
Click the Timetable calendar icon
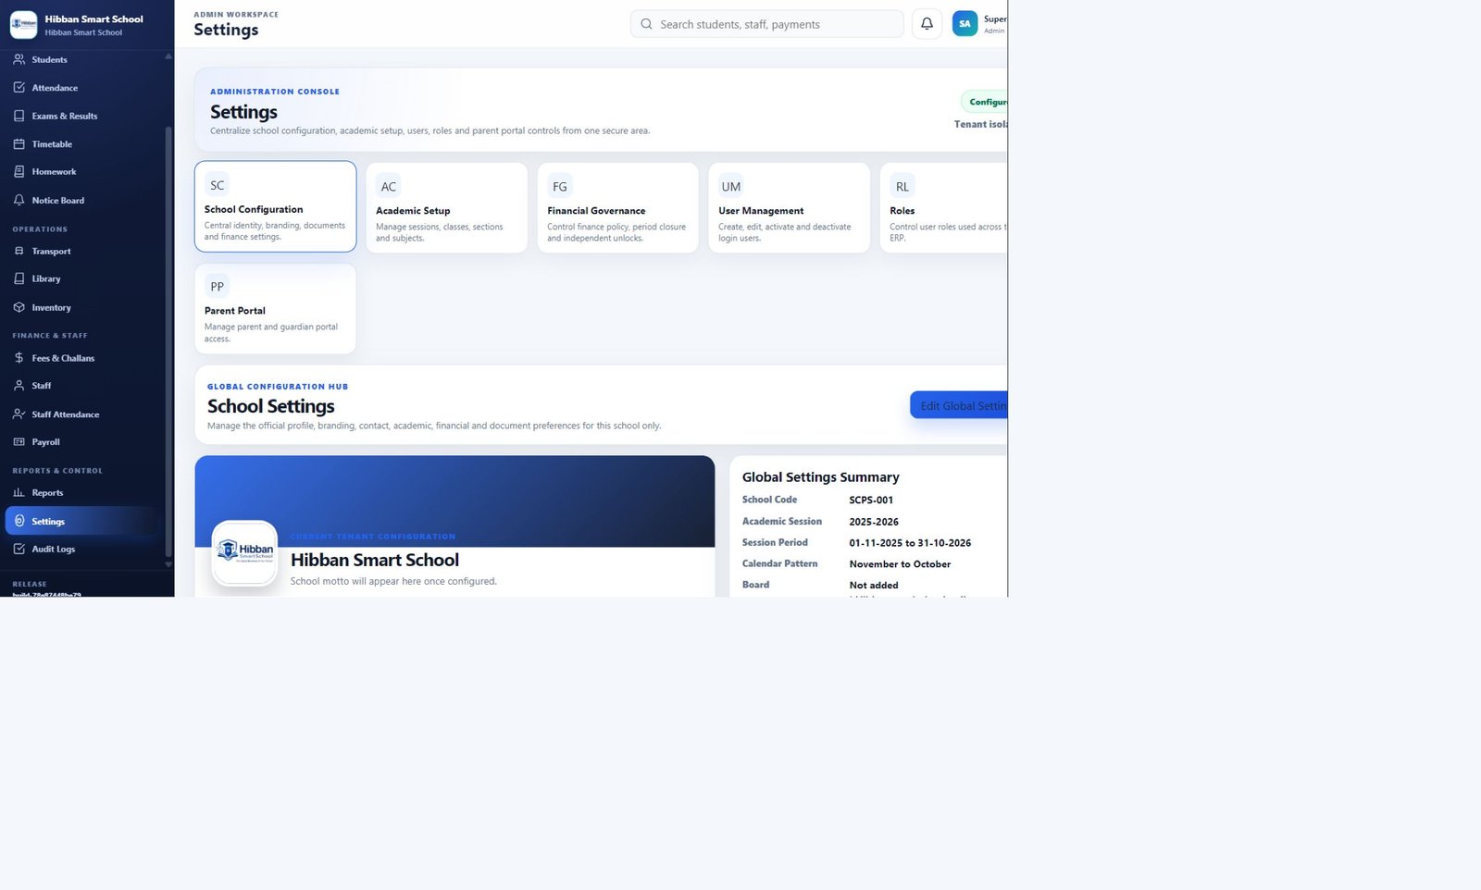click(19, 144)
